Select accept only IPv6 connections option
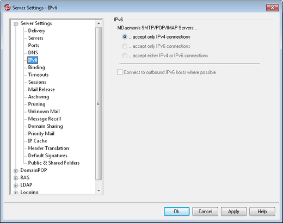283x223 pixels. [x=125, y=46]
